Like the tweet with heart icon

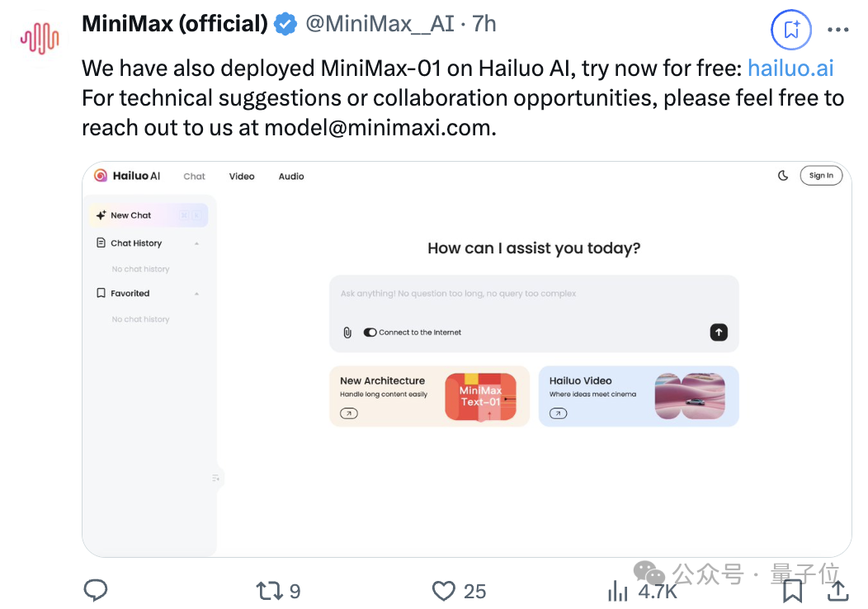[x=444, y=590]
